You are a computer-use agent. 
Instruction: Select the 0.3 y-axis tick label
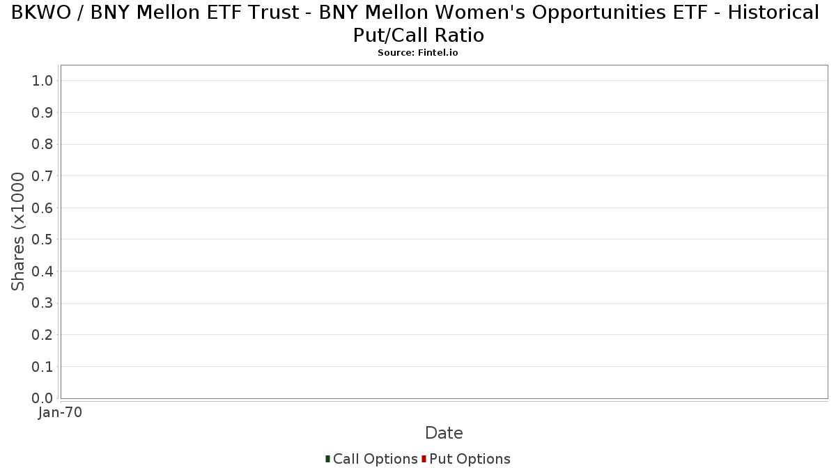pyautogui.click(x=42, y=303)
